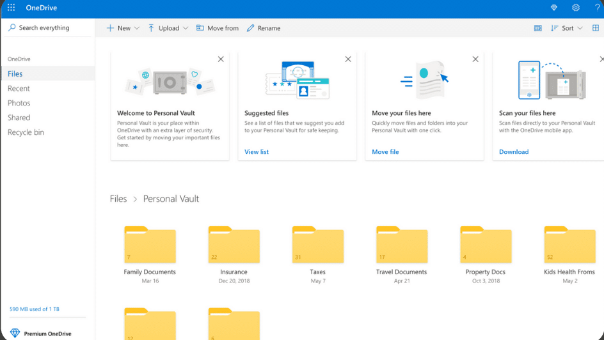
Task: Close the Welcome to Personal Vault card
Action: coord(221,59)
